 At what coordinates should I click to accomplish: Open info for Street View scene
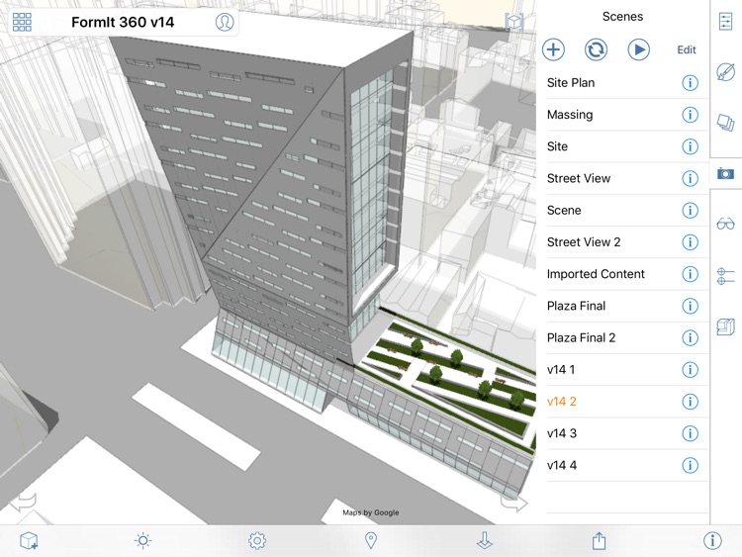(690, 178)
